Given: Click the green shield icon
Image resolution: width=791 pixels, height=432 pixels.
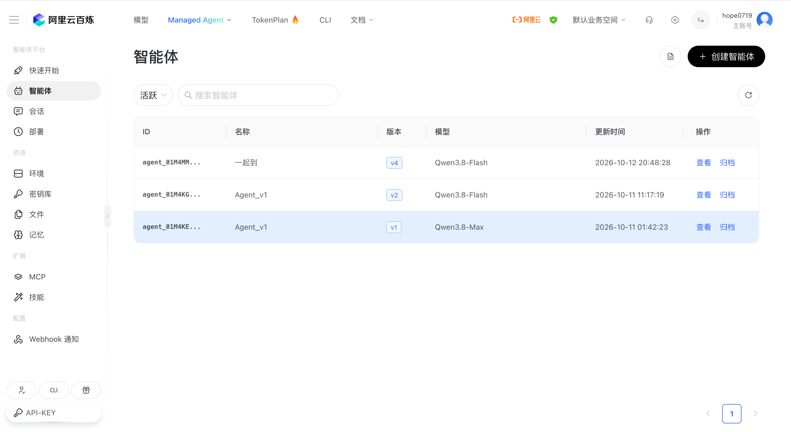Looking at the screenshot, I should click(x=553, y=20).
